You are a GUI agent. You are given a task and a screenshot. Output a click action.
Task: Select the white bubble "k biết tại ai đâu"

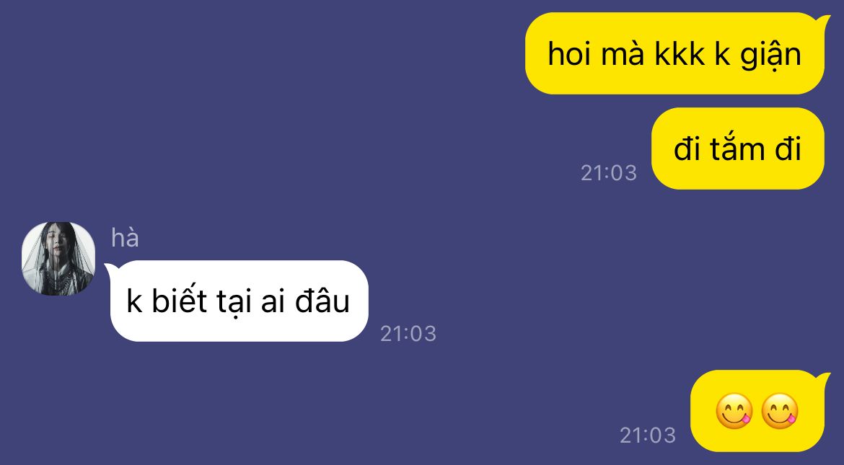[x=239, y=301]
